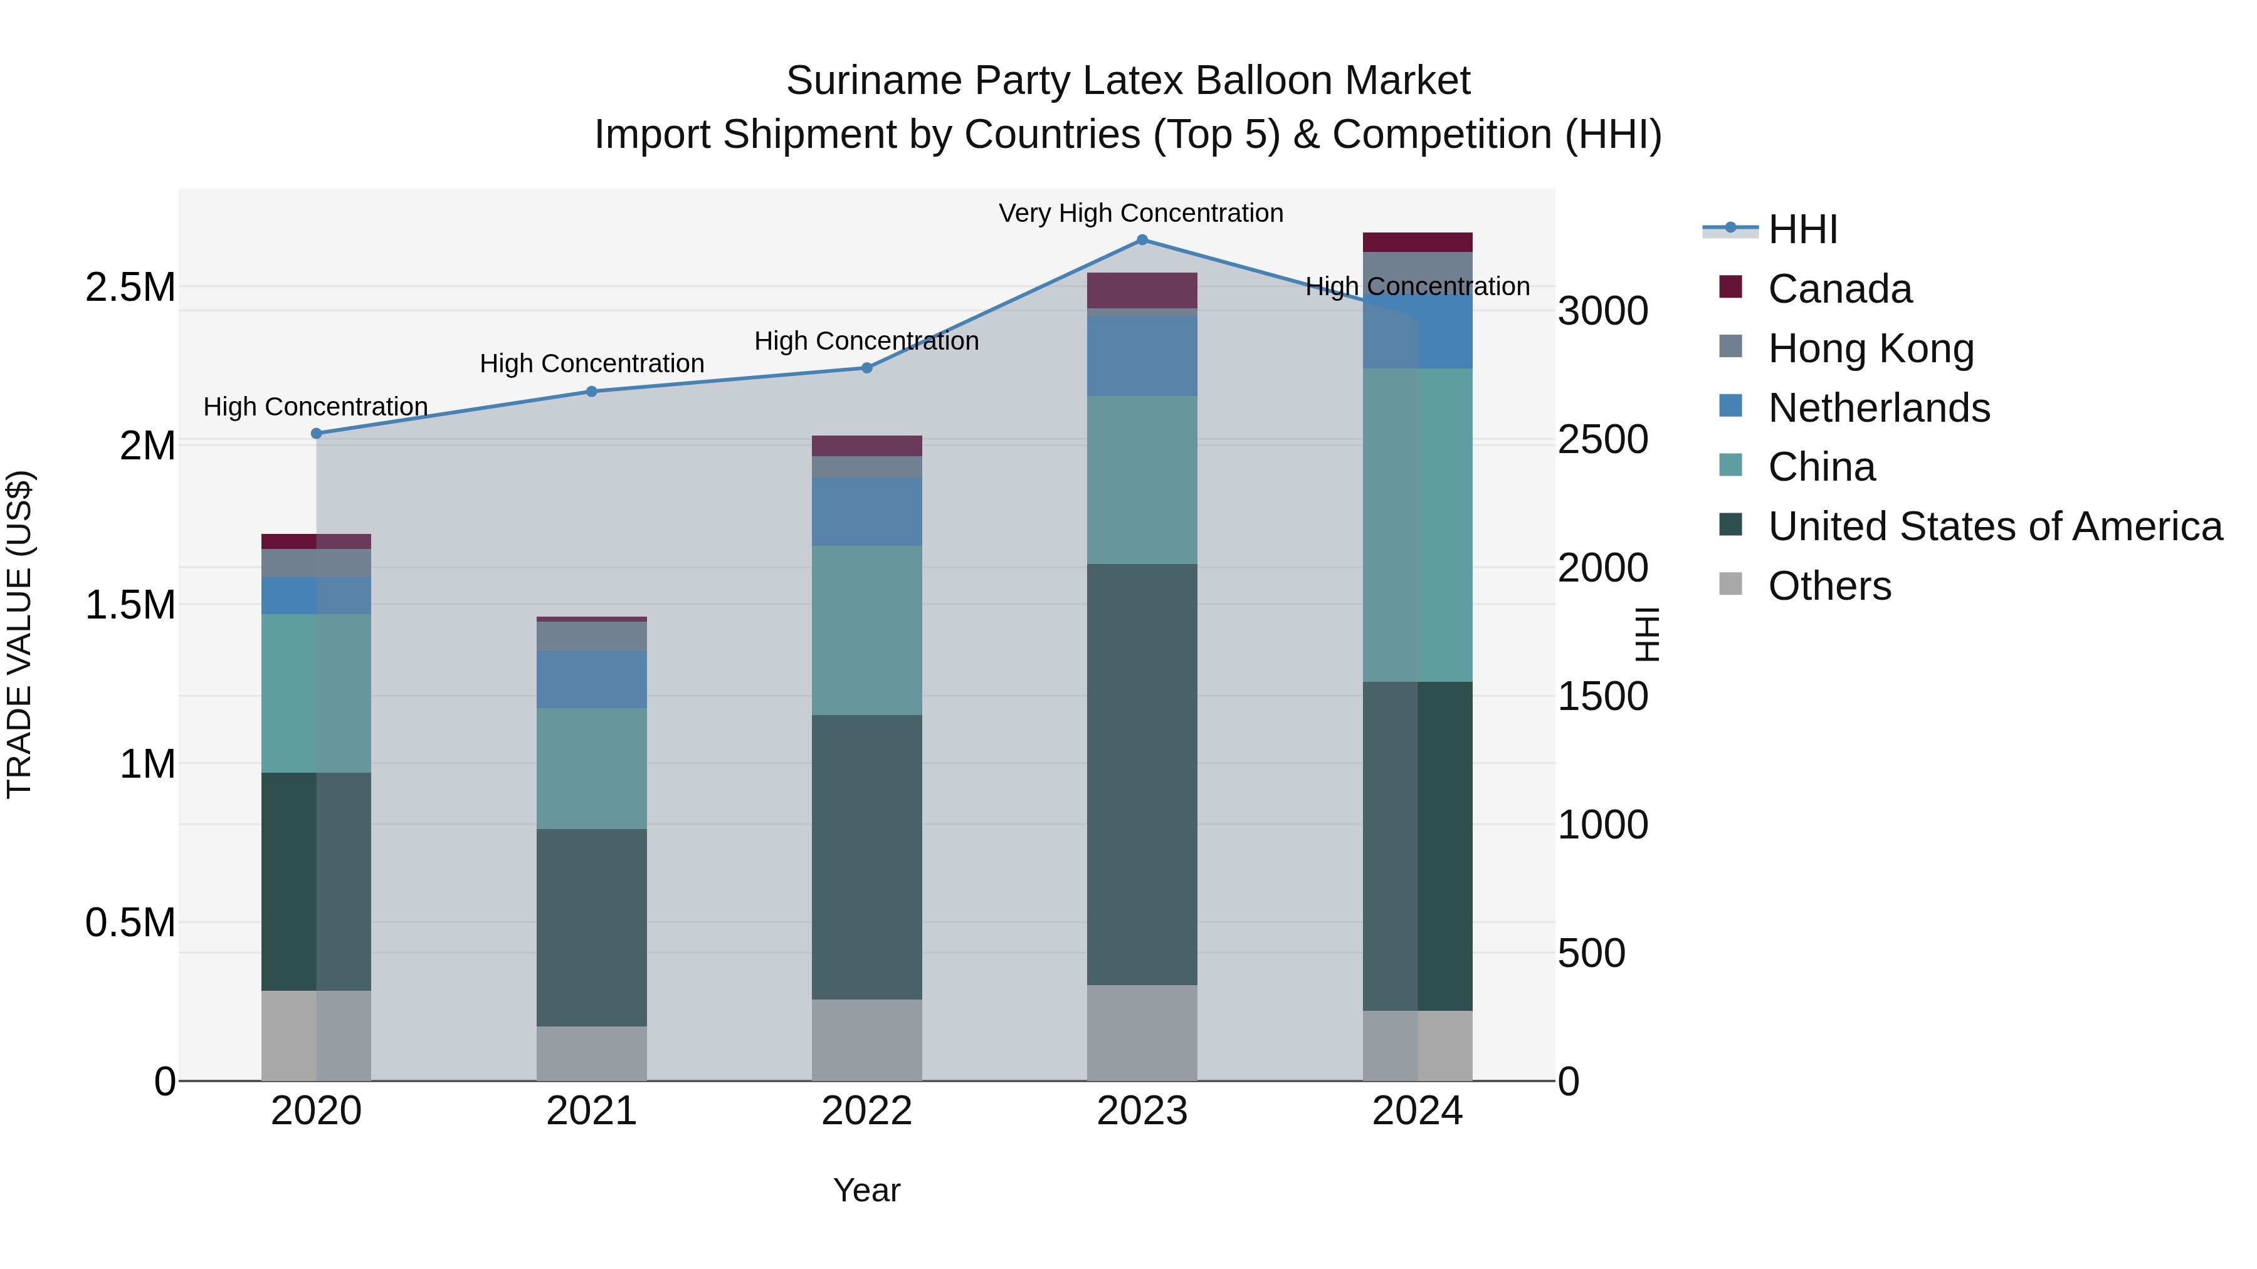The width and height of the screenshot is (2257, 1269).
Task: Toggle Others legend entry
Action: (x=1805, y=586)
